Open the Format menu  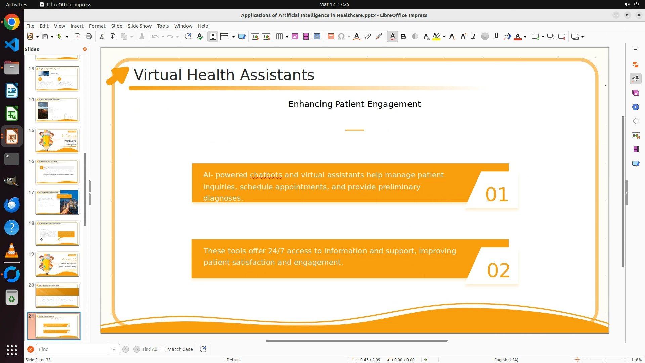pos(97,26)
